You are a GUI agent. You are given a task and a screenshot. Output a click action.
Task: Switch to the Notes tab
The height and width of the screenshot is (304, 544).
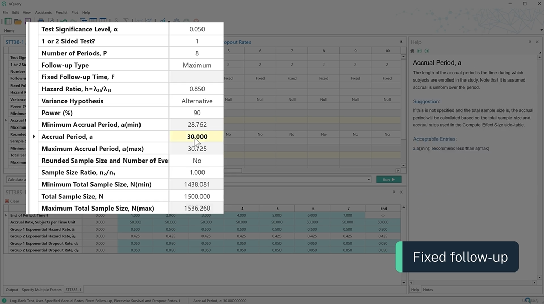click(428, 290)
